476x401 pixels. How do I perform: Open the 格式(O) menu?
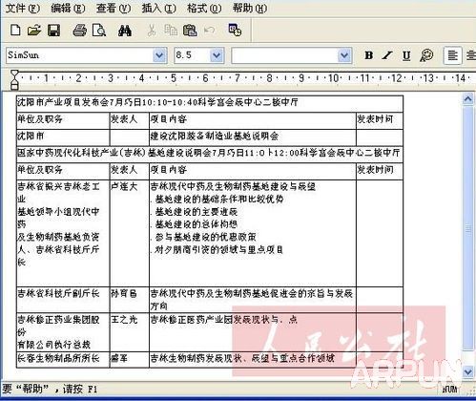pos(204,8)
